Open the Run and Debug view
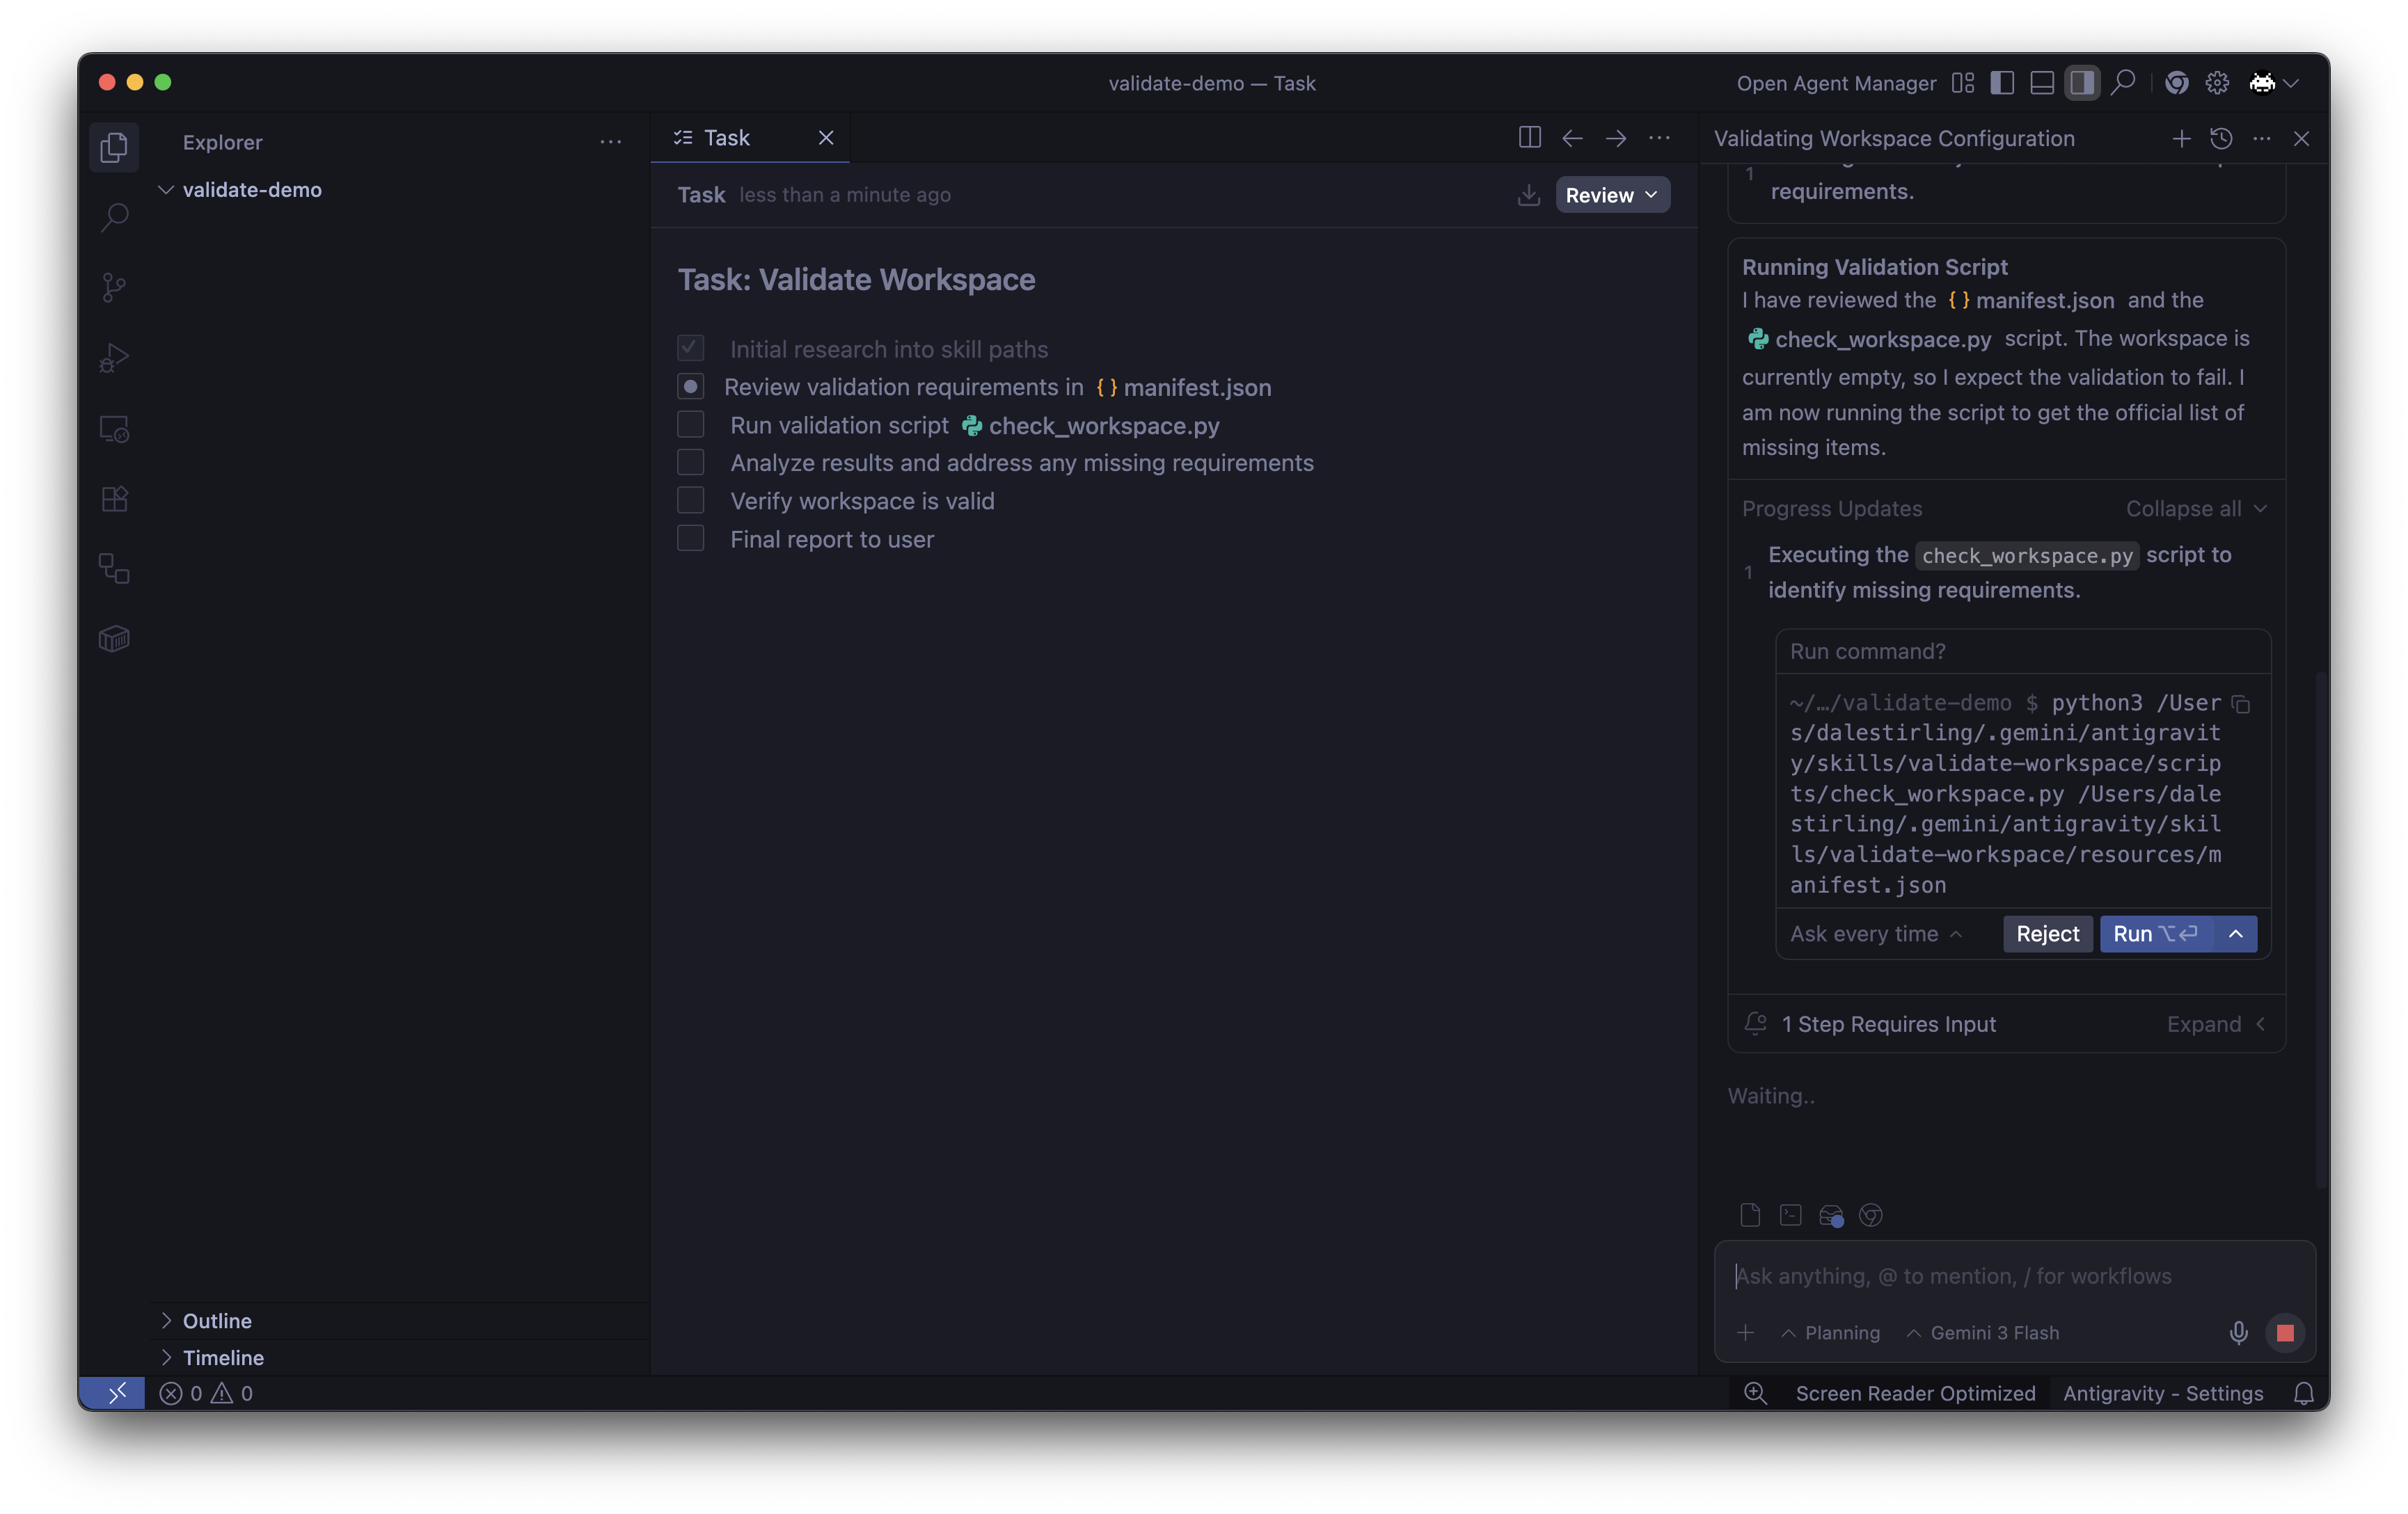Image resolution: width=2408 pixels, height=1514 pixels. point(114,358)
